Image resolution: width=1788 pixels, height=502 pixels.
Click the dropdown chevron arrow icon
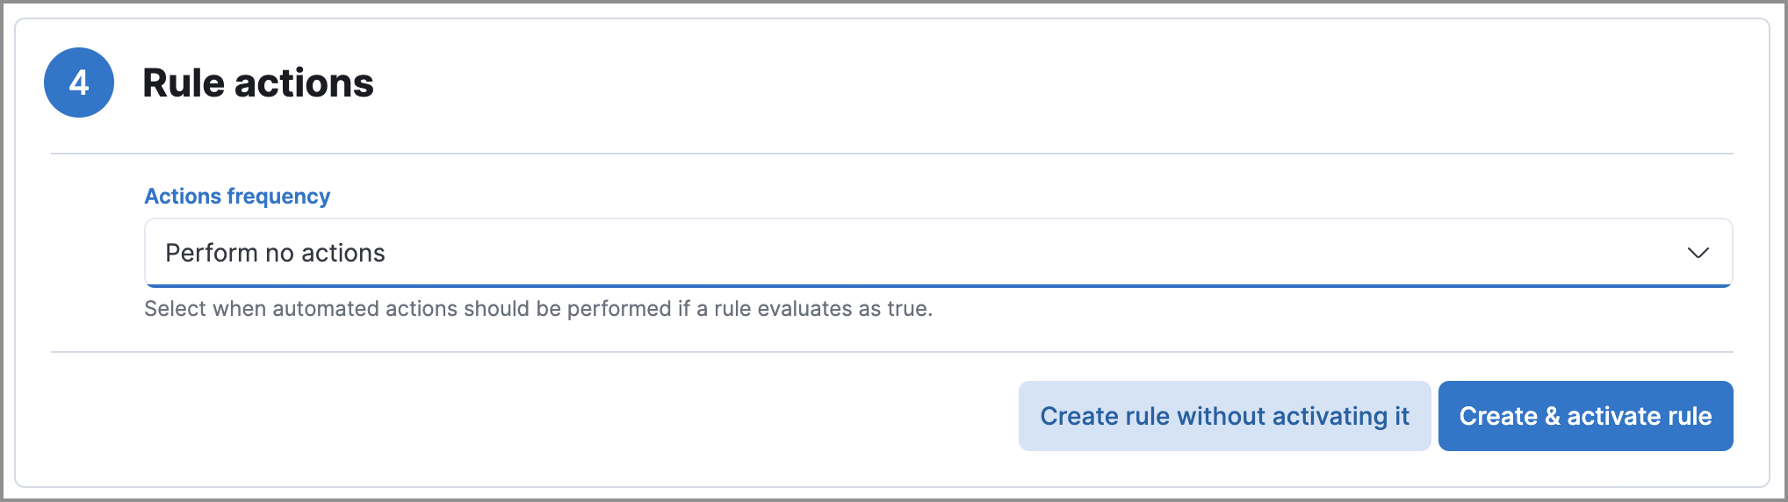[x=1698, y=253]
